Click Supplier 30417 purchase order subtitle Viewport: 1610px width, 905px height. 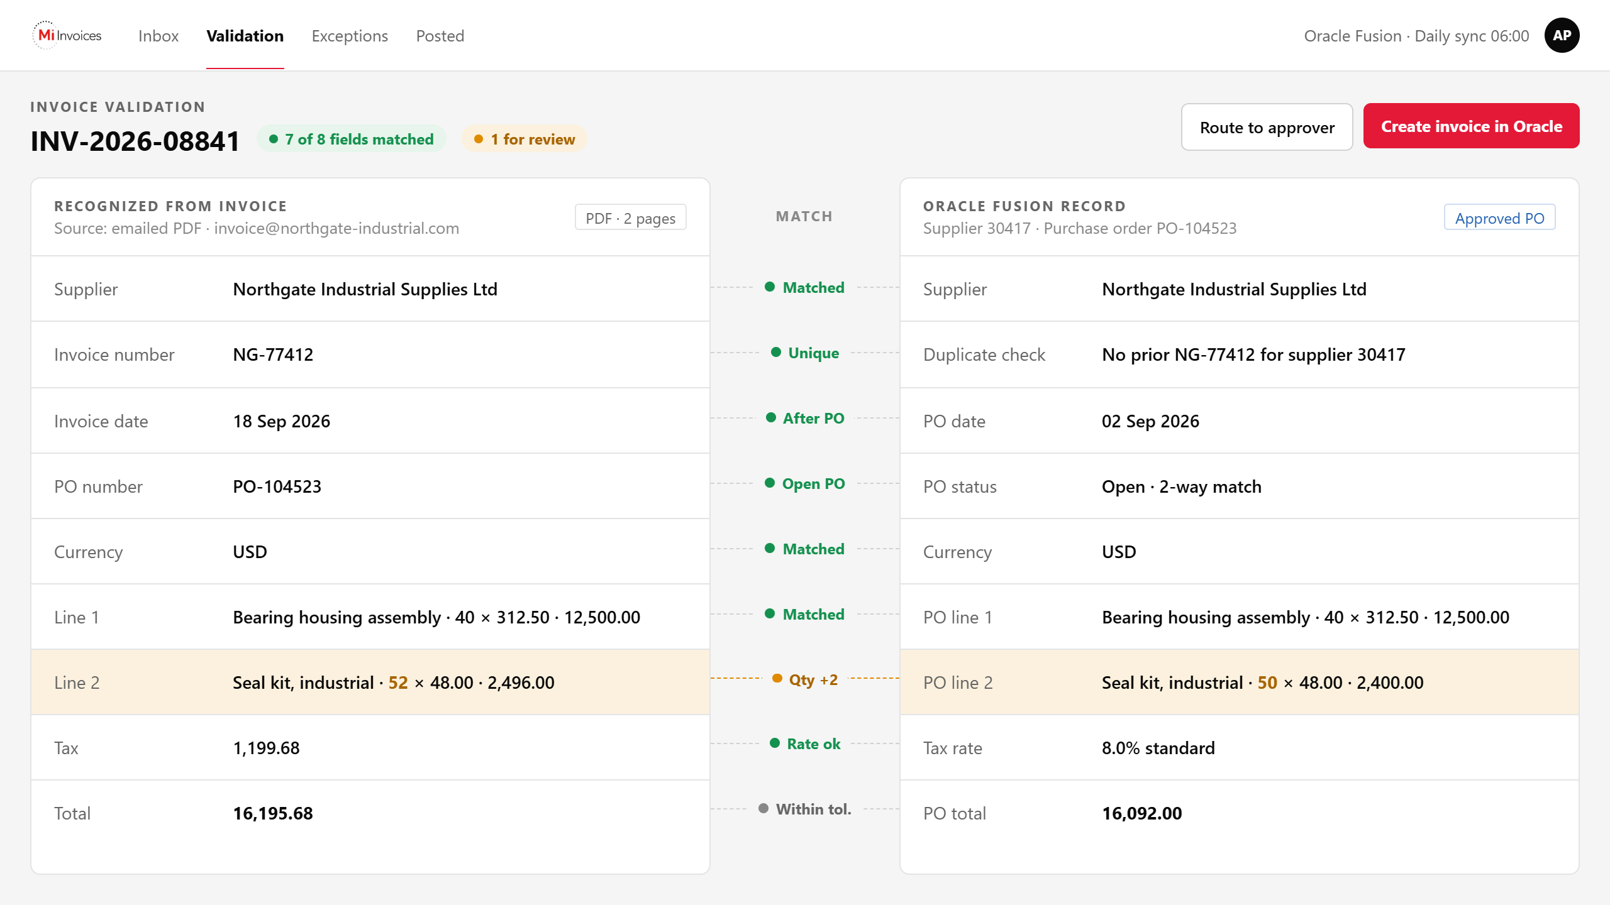[x=1080, y=228]
